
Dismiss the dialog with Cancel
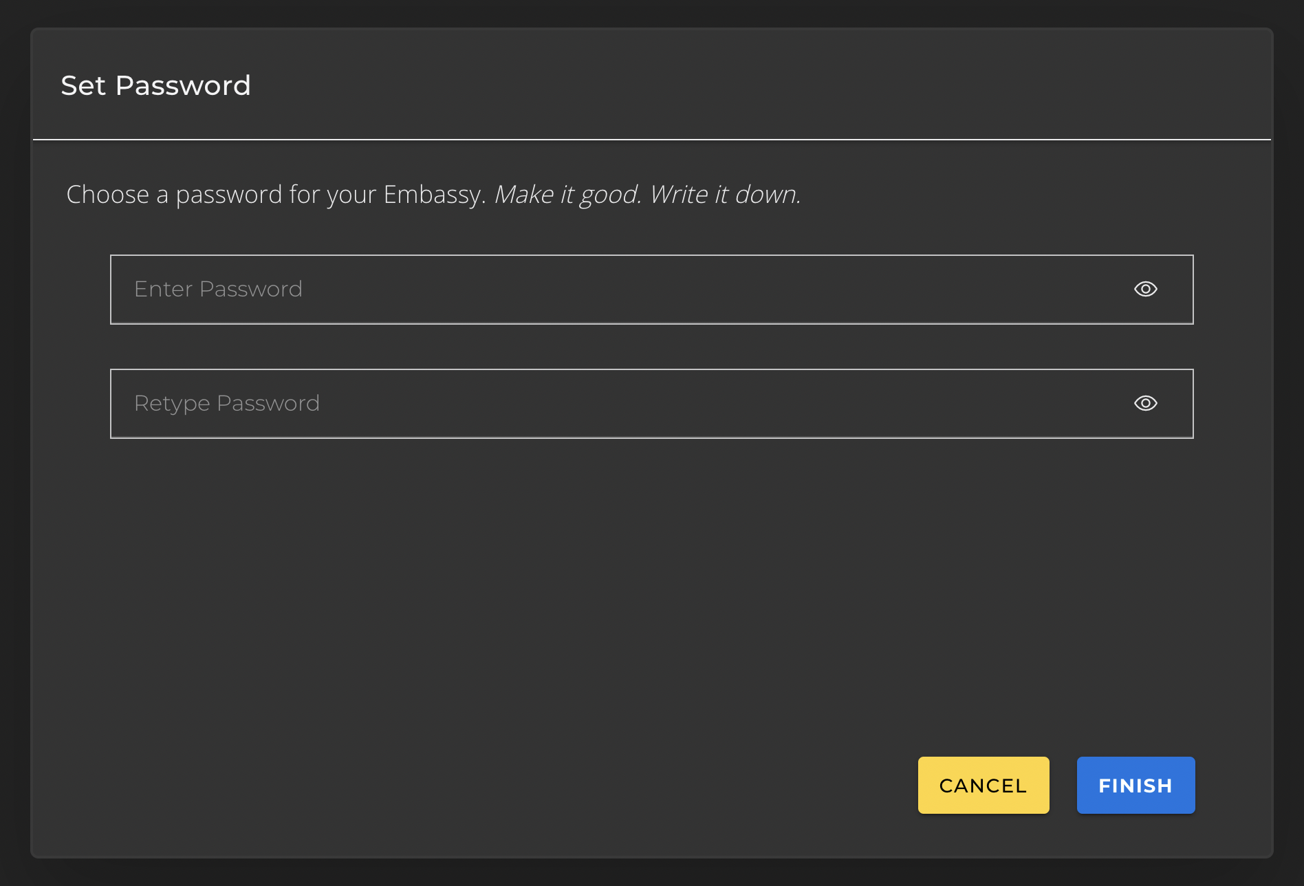[983, 785]
